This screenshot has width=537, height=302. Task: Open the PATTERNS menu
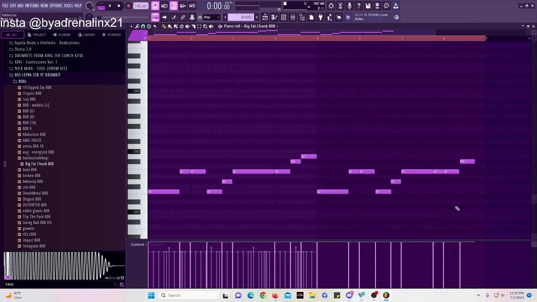tap(32, 6)
